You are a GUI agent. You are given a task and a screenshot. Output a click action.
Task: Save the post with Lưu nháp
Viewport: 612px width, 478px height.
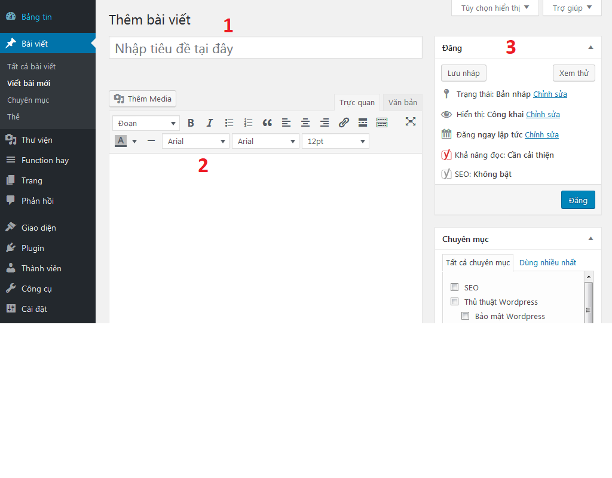point(463,73)
